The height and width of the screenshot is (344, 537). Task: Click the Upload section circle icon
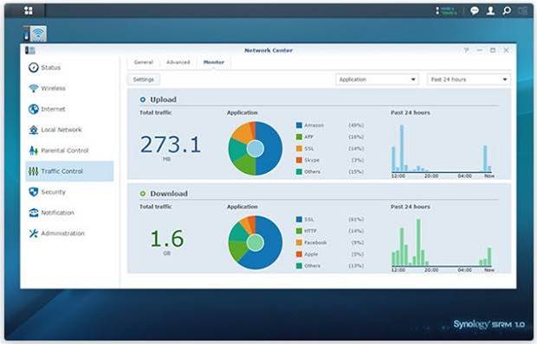coord(142,99)
